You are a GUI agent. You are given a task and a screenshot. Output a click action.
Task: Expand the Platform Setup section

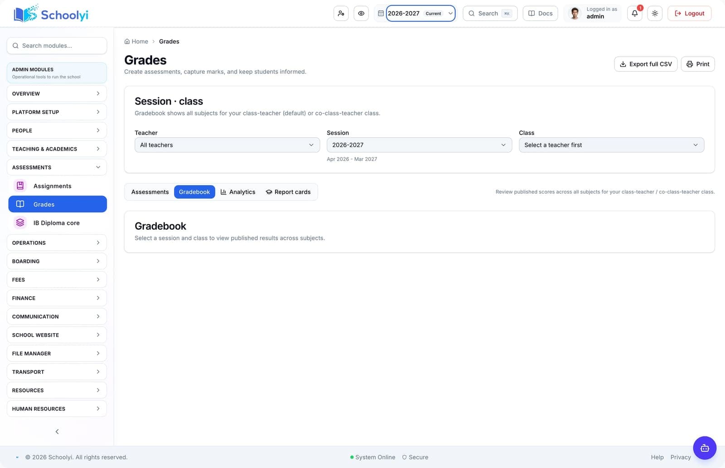tap(57, 112)
